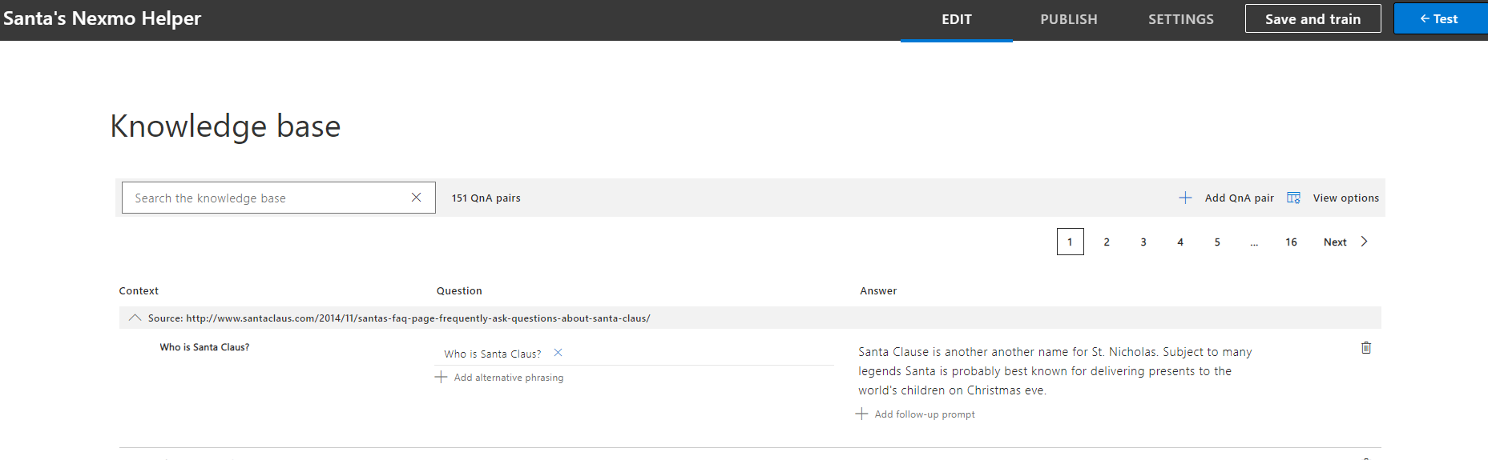The image size is (1488, 460).
Task: Click the Answer column header
Action: click(x=878, y=290)
